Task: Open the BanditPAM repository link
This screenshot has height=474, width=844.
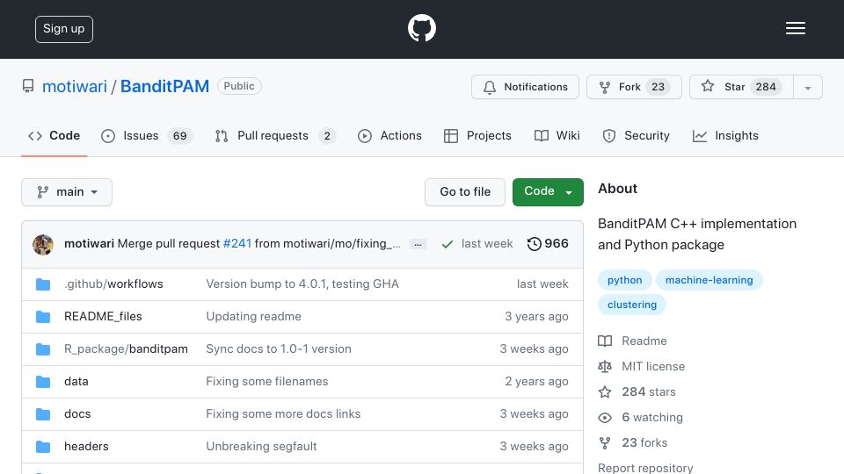Action: (x=164, y=86)
